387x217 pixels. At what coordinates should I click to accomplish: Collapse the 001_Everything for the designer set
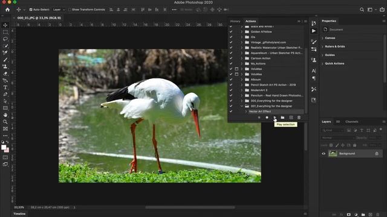[242, 106]
